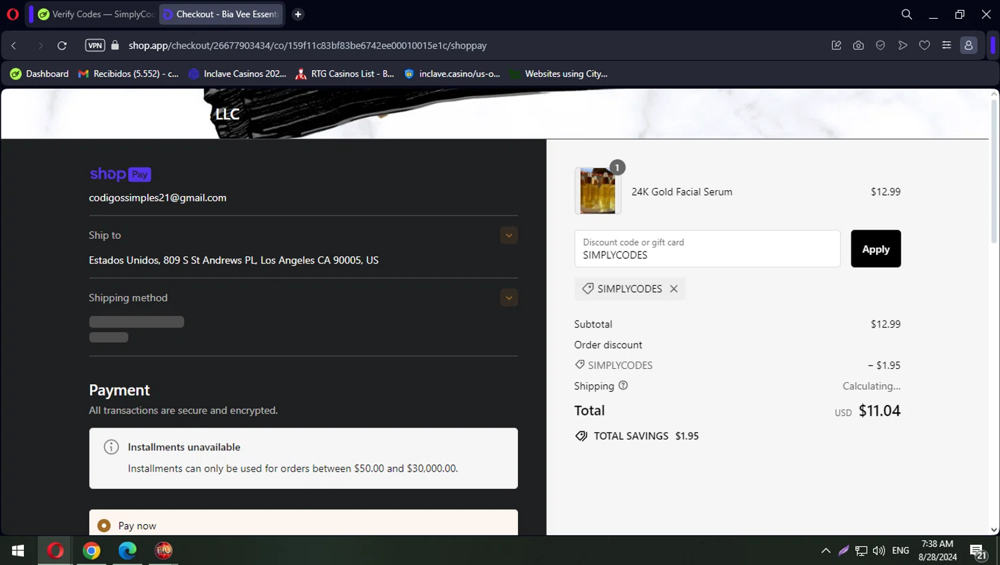Screen dimensions: 1000x565
Task: Click the TOTAL SAVINGS tag icon
Action: [x=581, y=436]
